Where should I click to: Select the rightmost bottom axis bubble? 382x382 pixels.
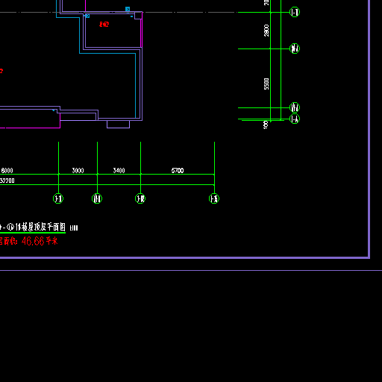tap(214, 198)
